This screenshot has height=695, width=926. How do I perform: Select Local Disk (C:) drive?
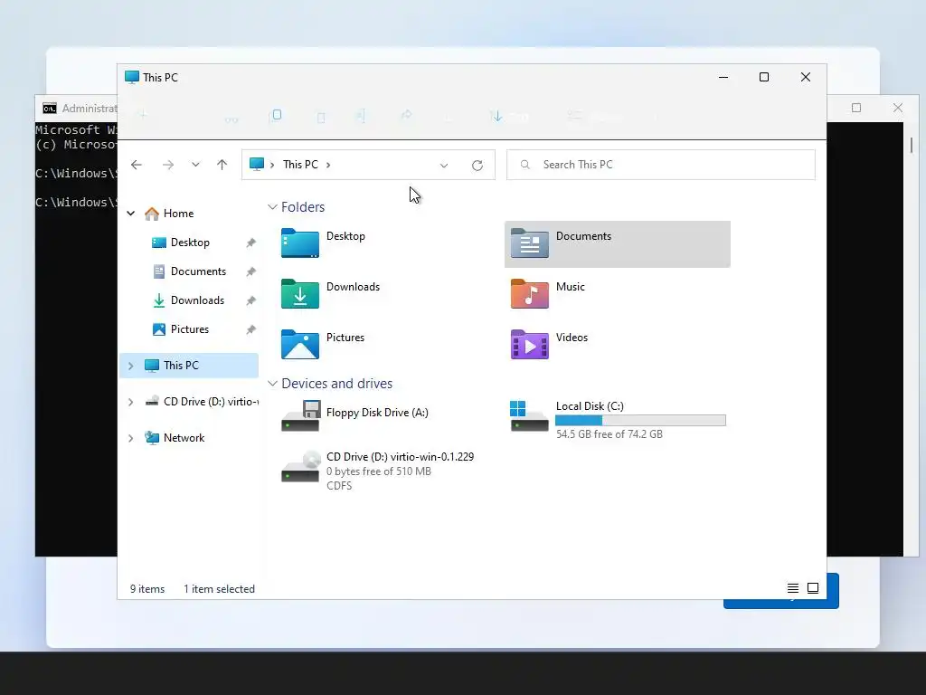618,419
